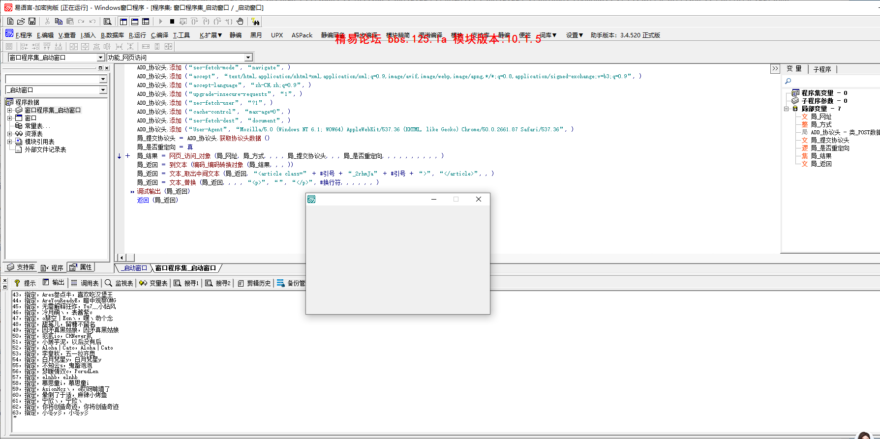Select 局_网址 variable in the list

821,117
